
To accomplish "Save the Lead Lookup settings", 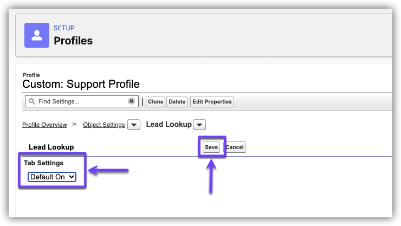I will click(x=211, y=147).
